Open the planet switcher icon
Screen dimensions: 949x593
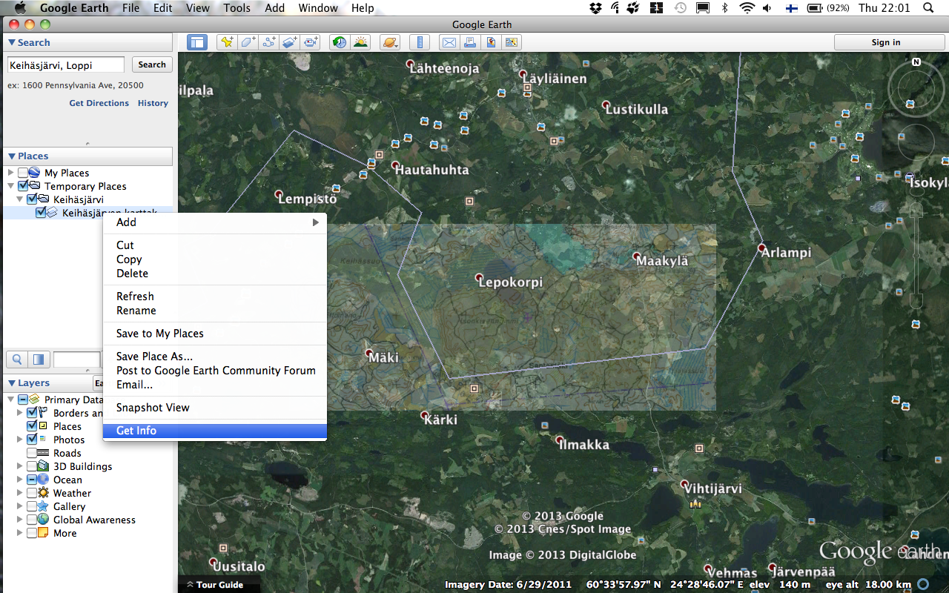(389, 42)
